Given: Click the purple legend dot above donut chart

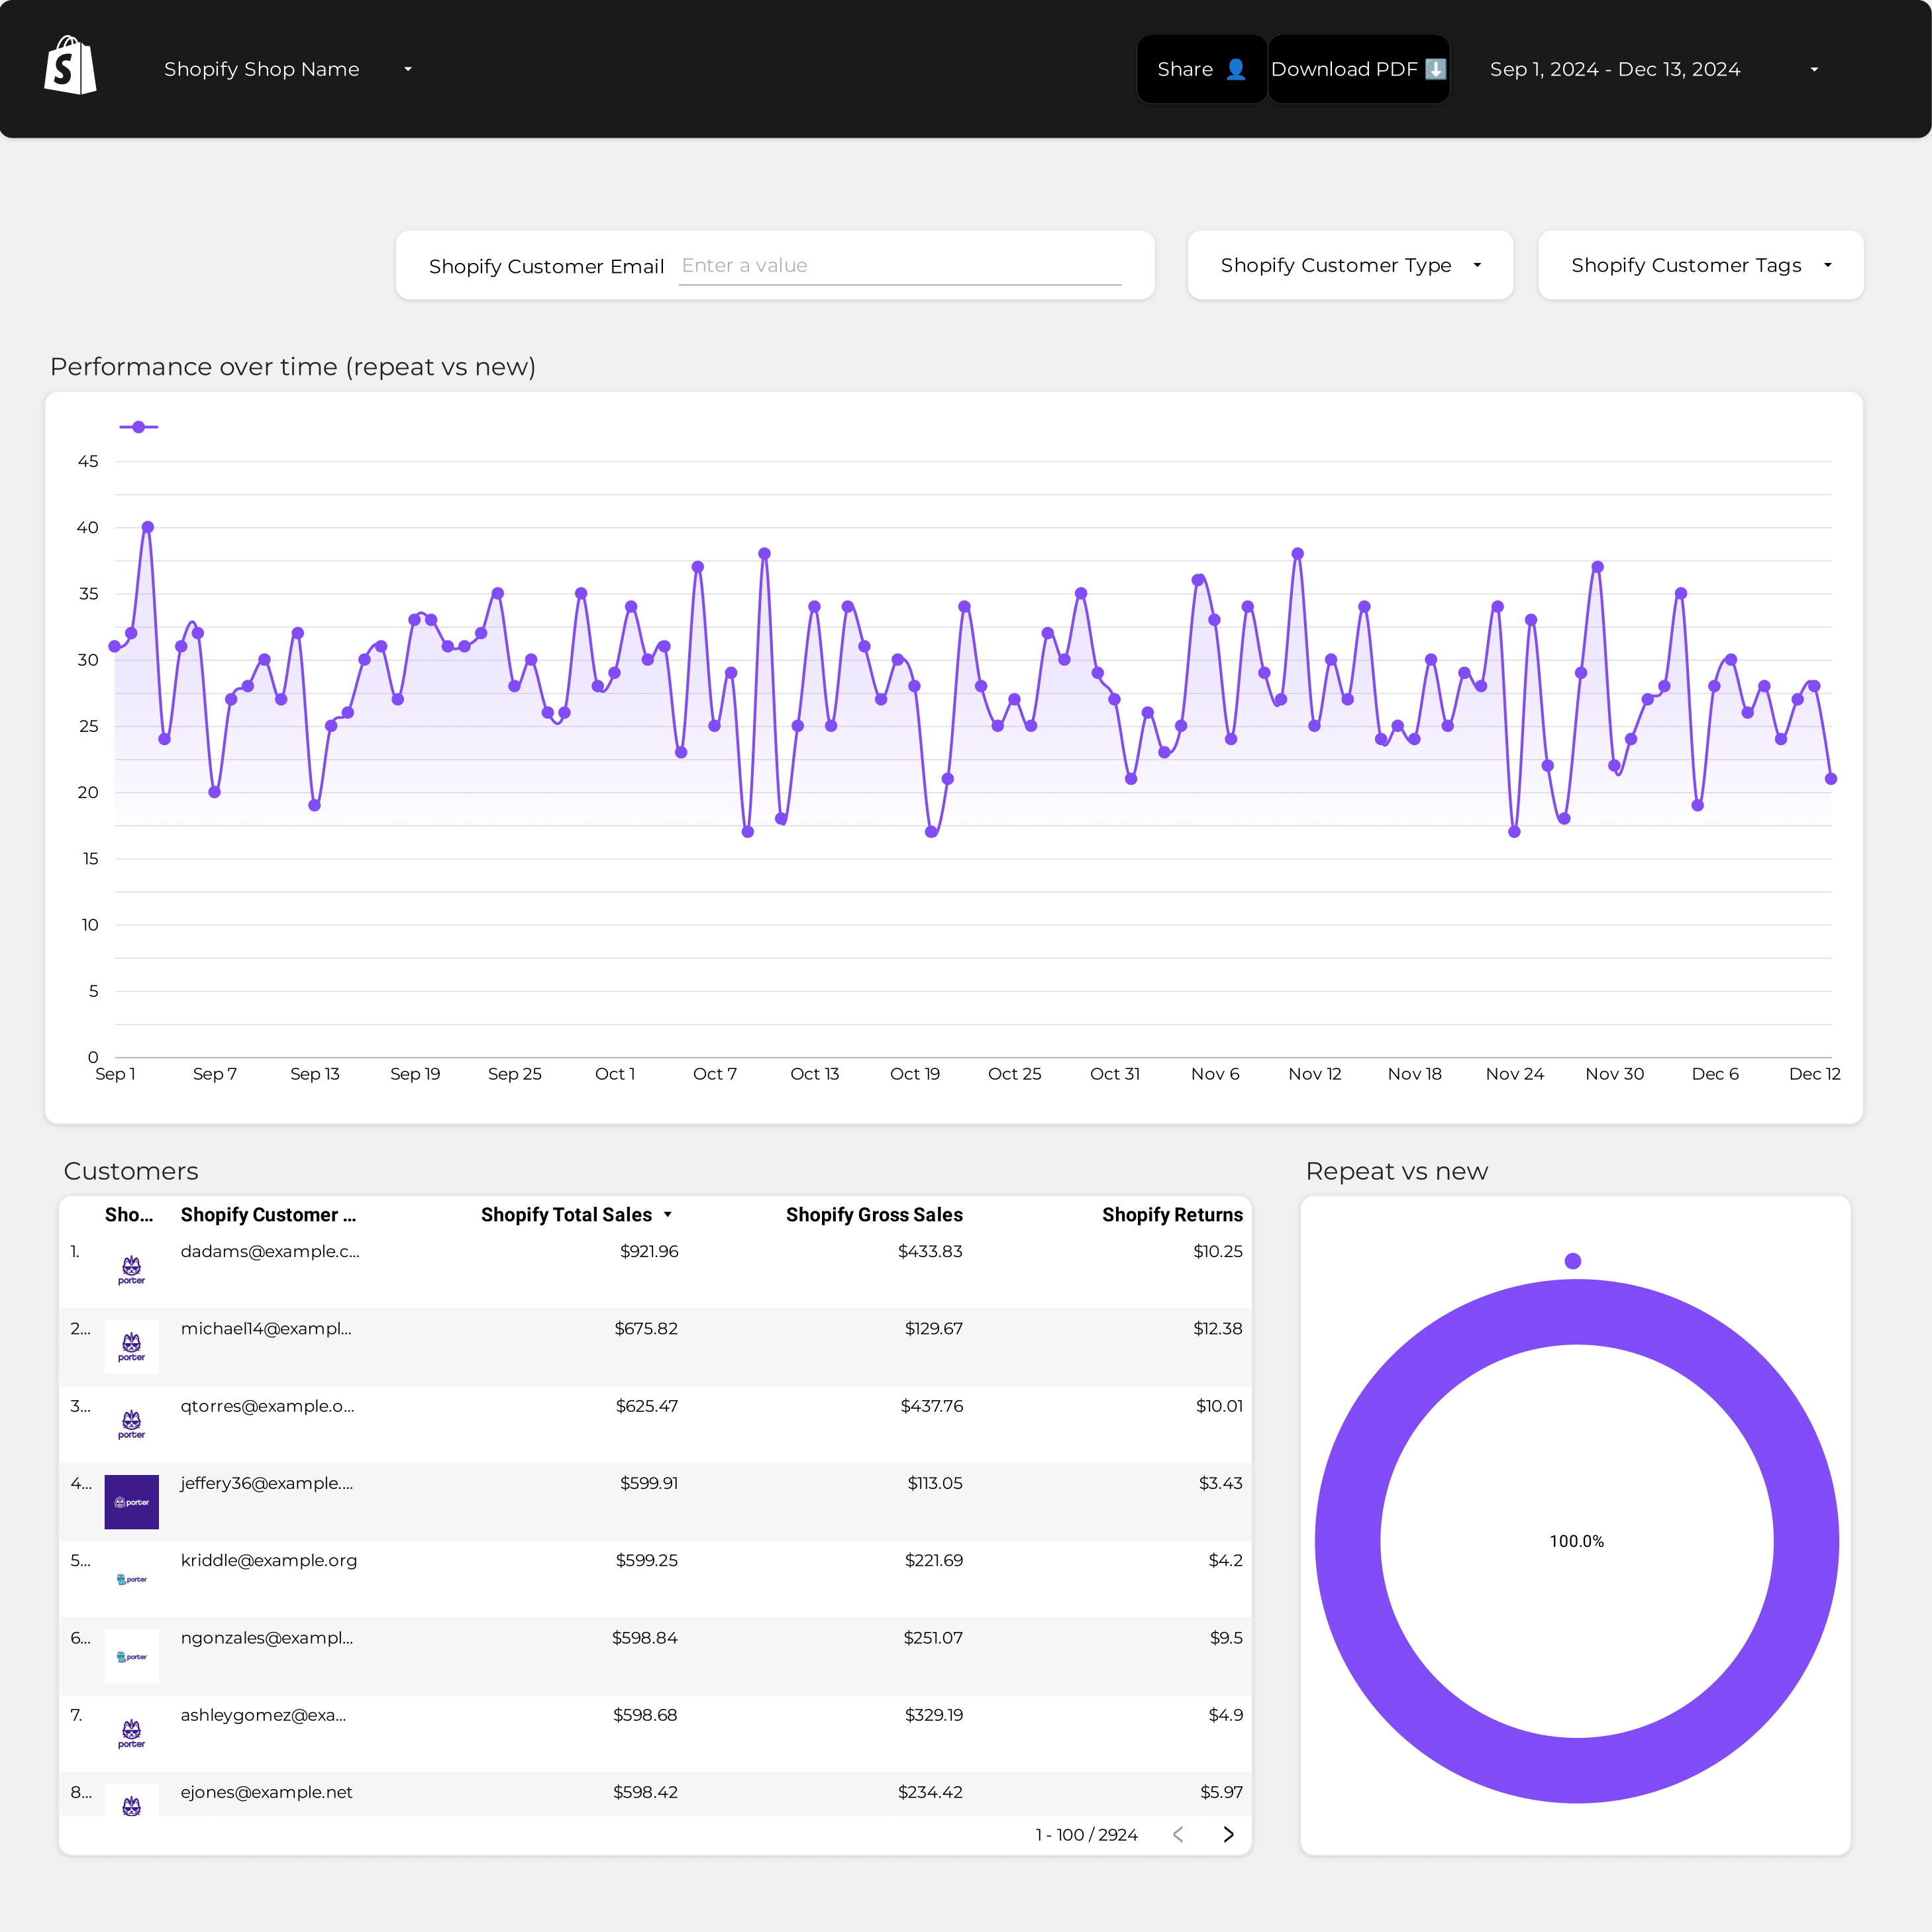Looking at the screenshot, I should [1573, 1261].
